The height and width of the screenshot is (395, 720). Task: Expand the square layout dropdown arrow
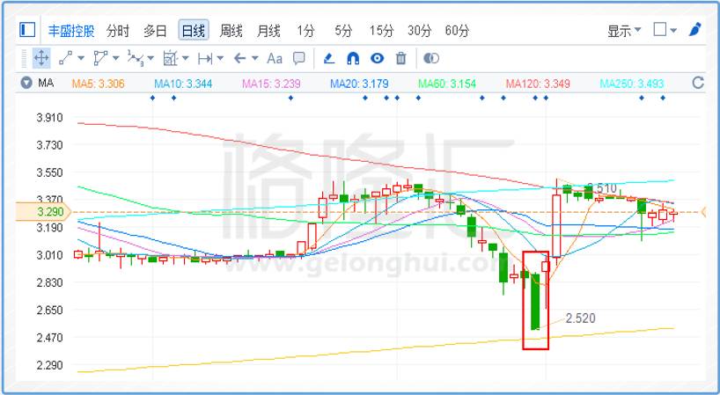pos(673,31)
